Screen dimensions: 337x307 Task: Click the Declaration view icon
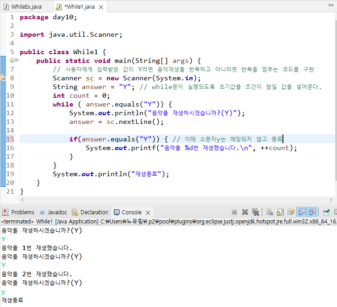(75, 212)
